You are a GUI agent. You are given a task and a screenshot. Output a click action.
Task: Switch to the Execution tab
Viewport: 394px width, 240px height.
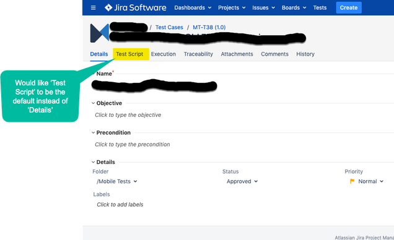164,54
